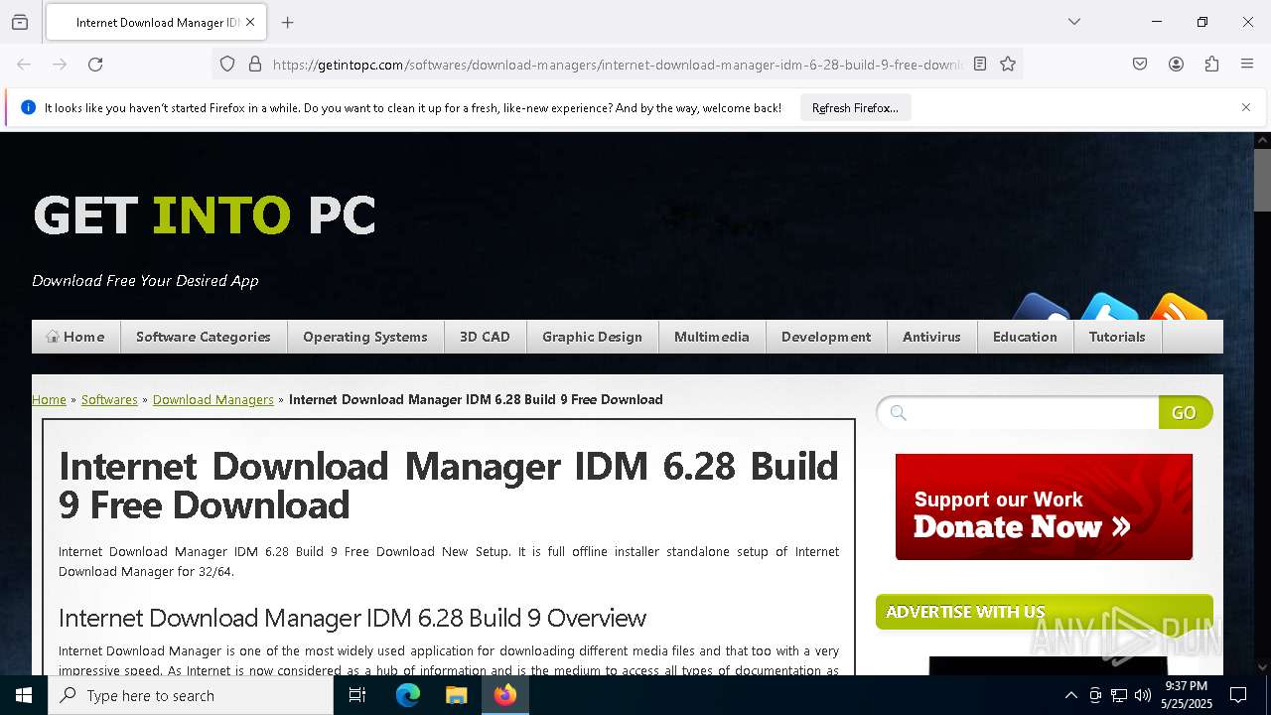Click the Twitter bird icon

click(x=1109, y=307)
